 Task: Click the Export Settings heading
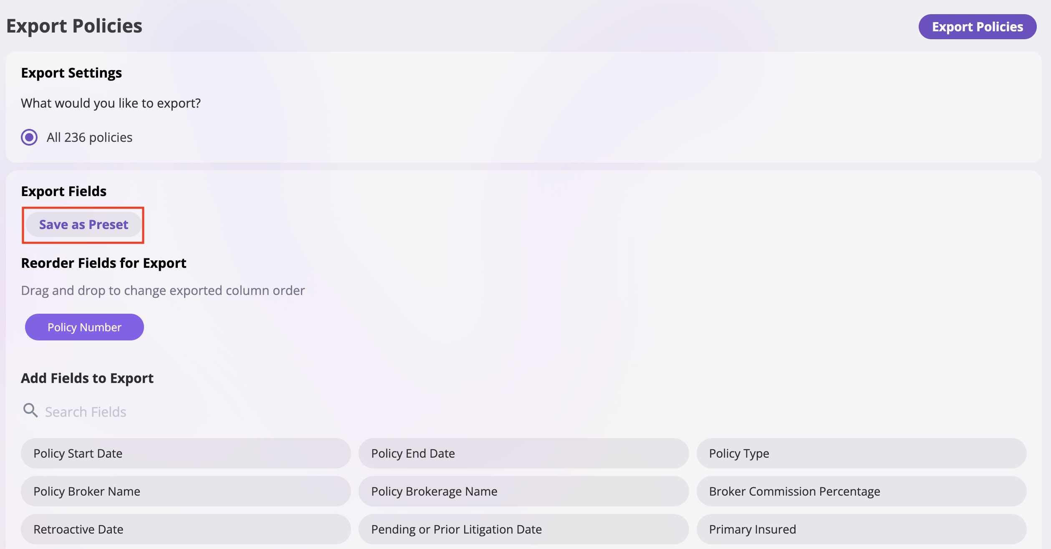click(71, 73)
